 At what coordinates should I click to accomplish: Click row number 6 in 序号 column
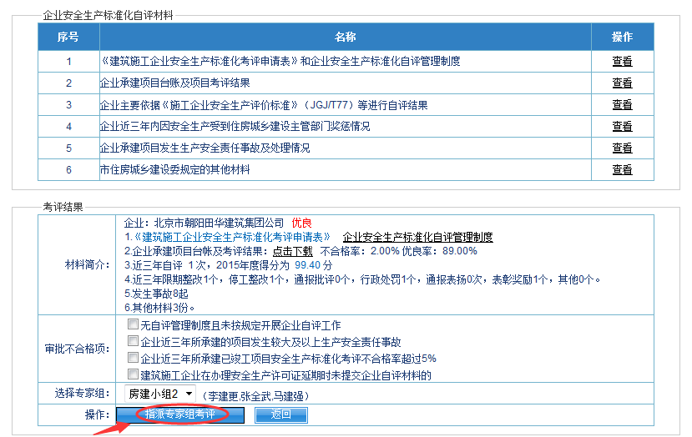pos(68,169)
